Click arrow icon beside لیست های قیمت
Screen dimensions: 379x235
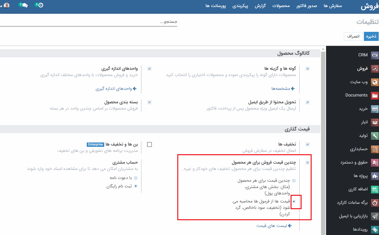[290, 226]
